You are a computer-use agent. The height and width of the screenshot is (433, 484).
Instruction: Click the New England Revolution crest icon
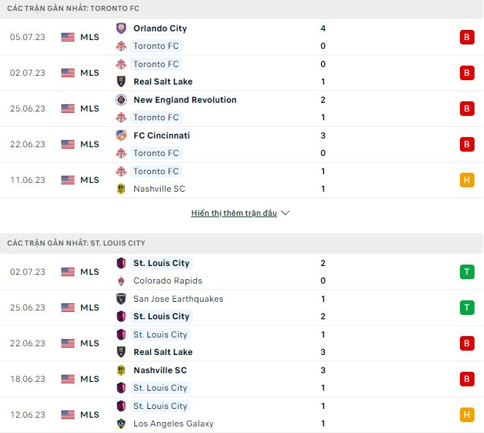pos(121,100)
